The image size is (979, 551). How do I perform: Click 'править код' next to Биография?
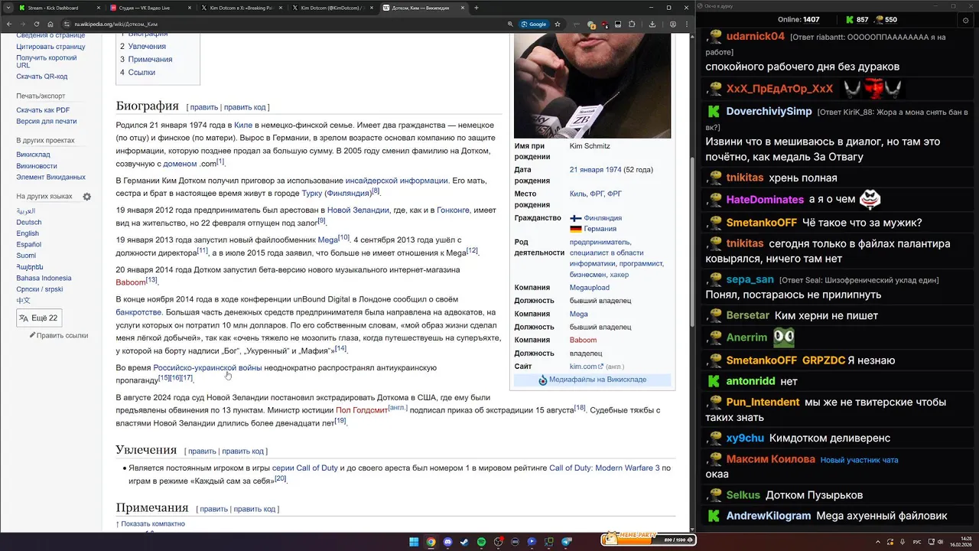[245, 107]
